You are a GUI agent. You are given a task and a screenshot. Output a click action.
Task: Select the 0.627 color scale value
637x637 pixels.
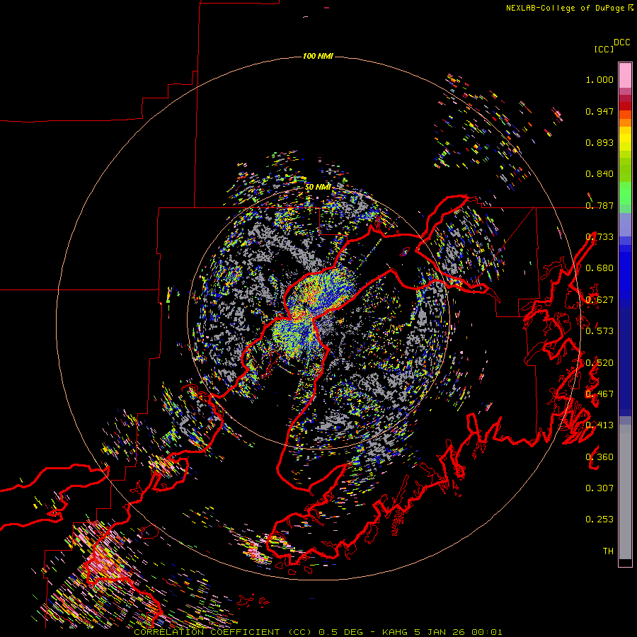pos(599,300)
